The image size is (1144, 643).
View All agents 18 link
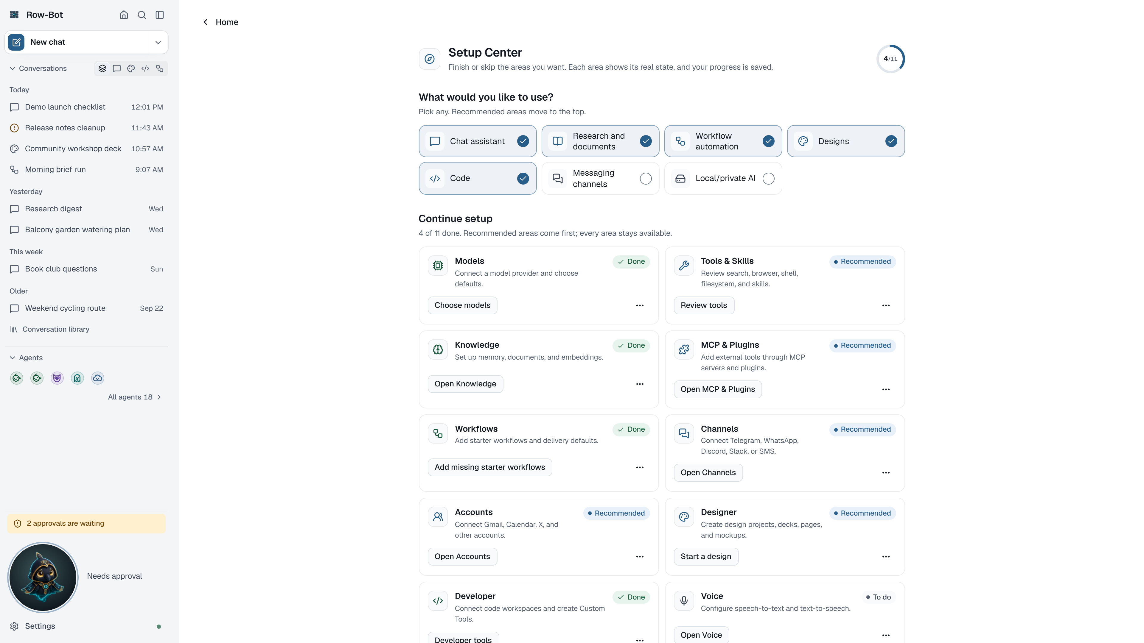pyautogui.click(x=134, y=397)
